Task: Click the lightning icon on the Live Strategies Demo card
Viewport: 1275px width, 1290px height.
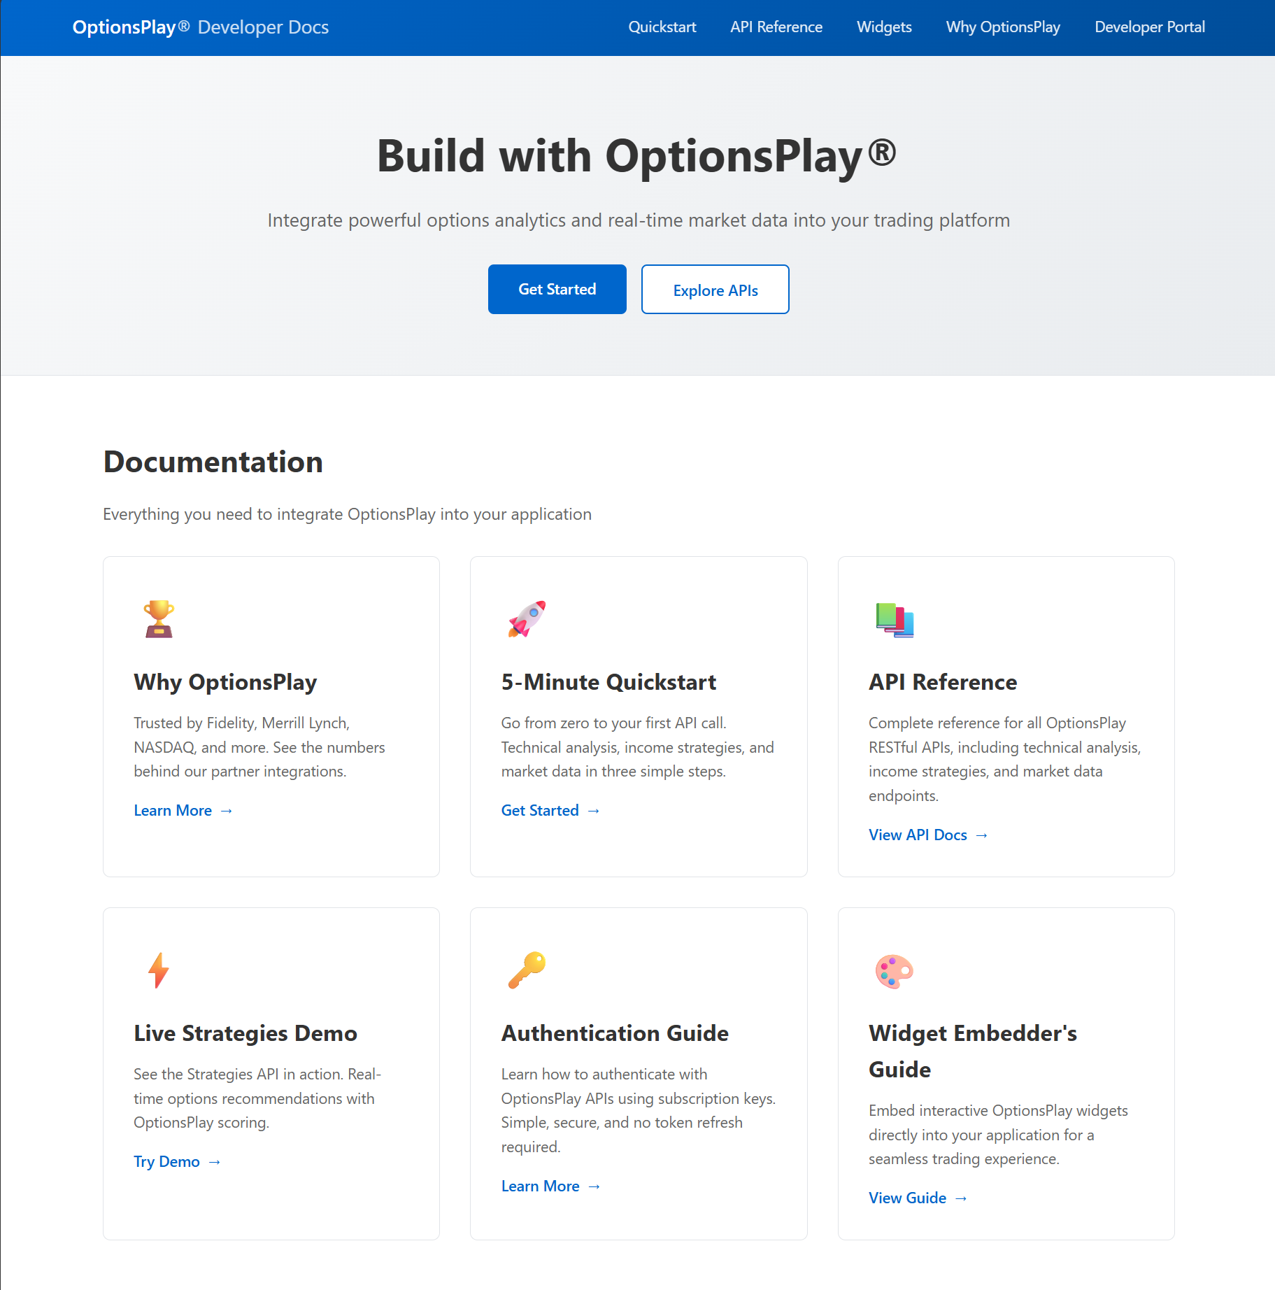Action: [157, 970]
